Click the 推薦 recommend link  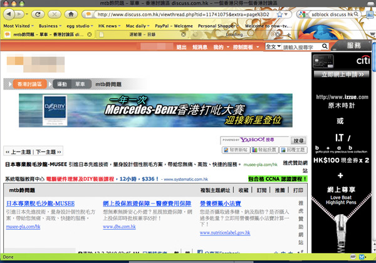click(x=279, y=190)
